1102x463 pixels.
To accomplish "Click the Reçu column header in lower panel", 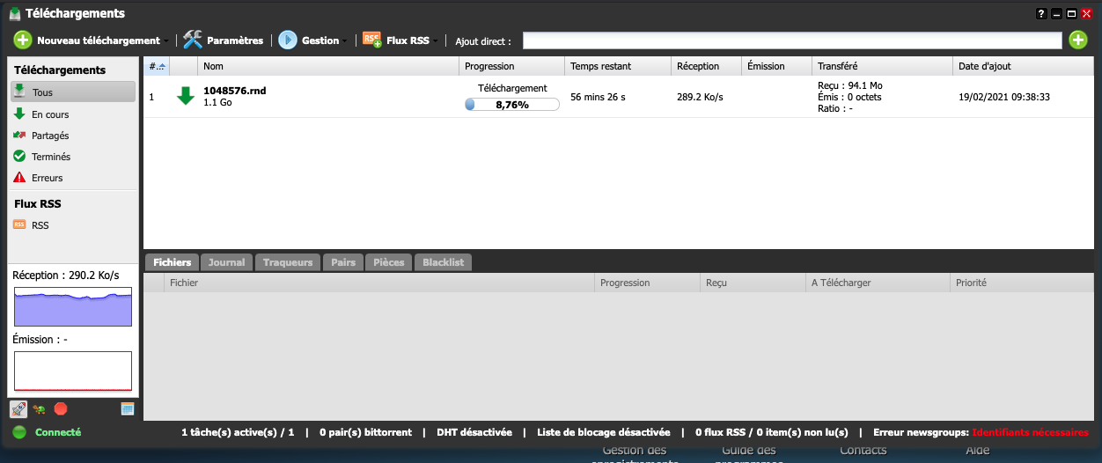I will click(x=753, y=283).
